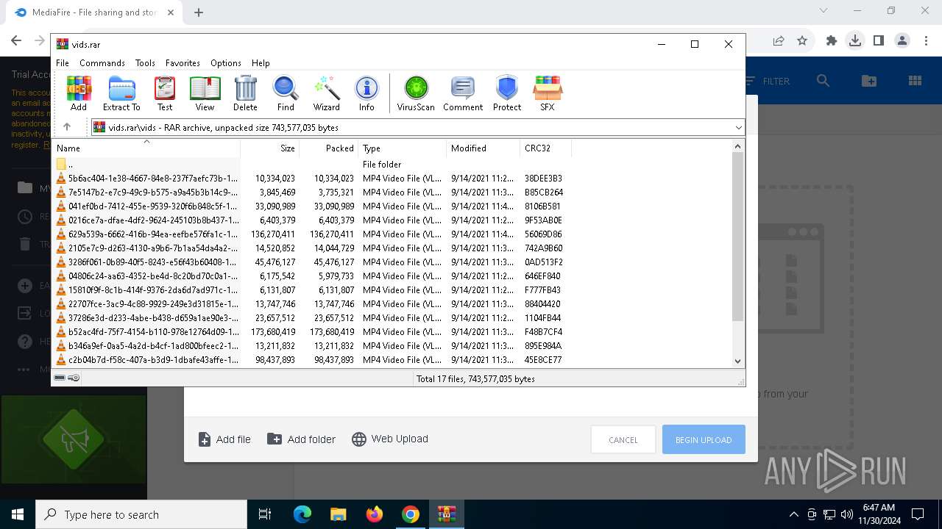Select file 2105e7c9-d263-4130 video

[312, 248]
